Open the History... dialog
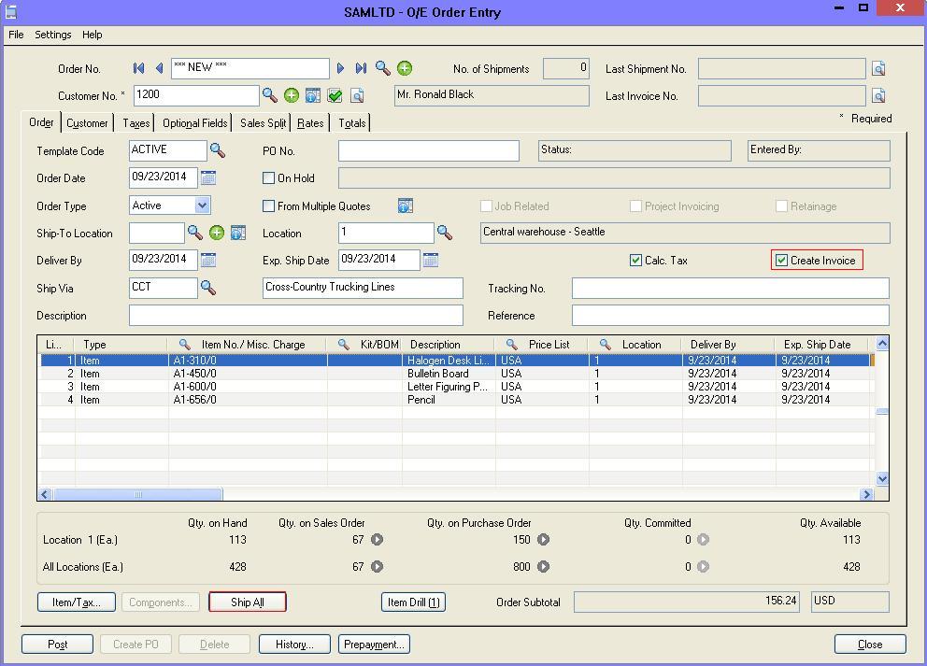The width and height of the screenshot is (927, 666). click(x=294, y=645)
